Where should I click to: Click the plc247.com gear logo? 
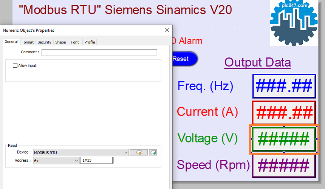point(294,23)
